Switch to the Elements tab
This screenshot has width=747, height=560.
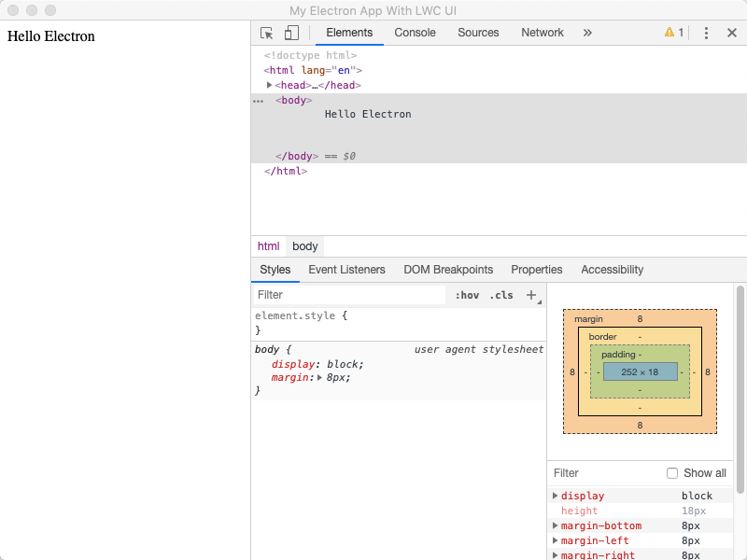click(349, 33)
